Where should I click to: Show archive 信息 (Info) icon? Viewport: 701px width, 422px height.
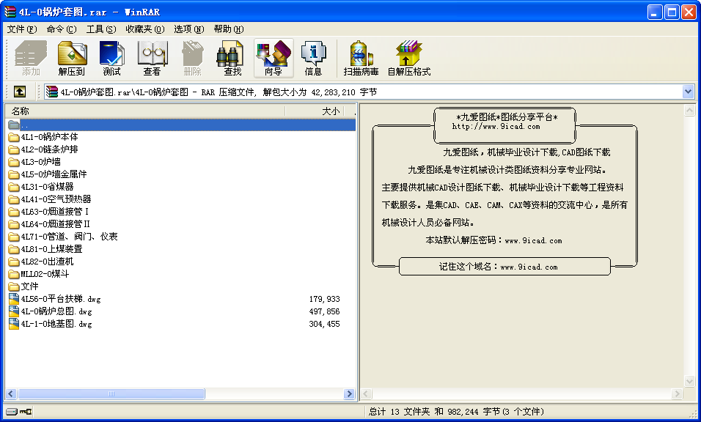point(313,58)
